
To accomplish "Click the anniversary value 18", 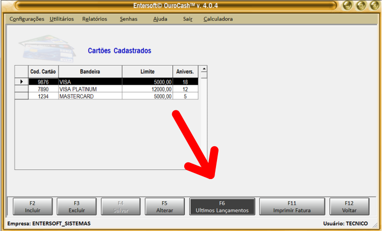I will coord(185,82).
